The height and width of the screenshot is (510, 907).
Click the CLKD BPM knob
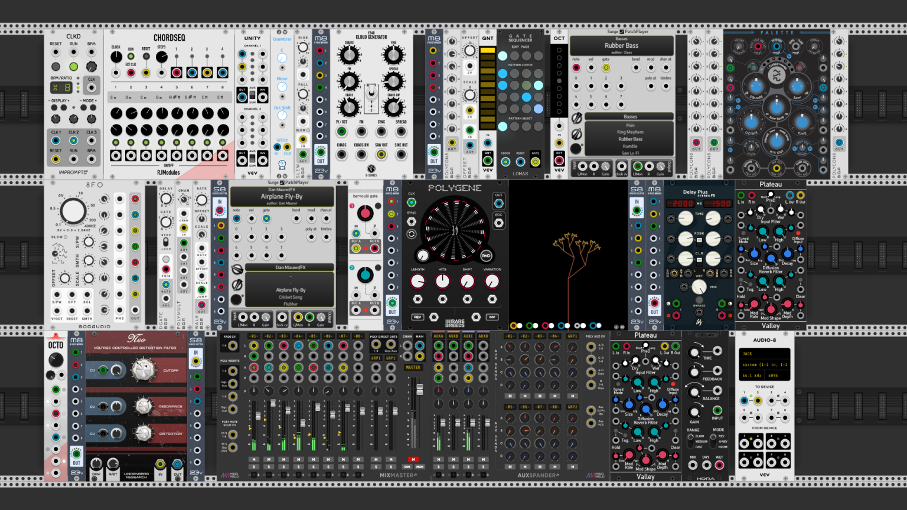pos(92,66)
